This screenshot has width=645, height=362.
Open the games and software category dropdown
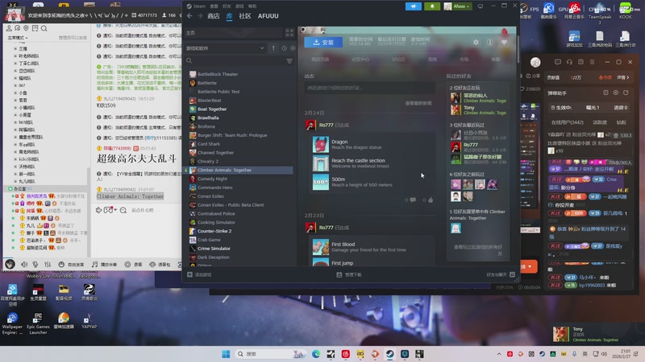[226, 48]
